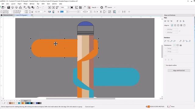This screenshot has height=109, width=195.
Task: Select the Page 1 tab
Action: pos(26,101)
